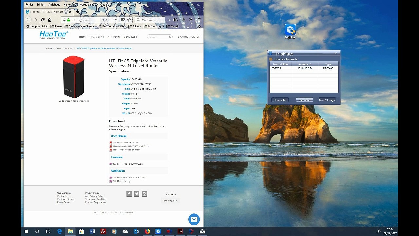Click the 80% zoom level indicator

coord(104,20)
